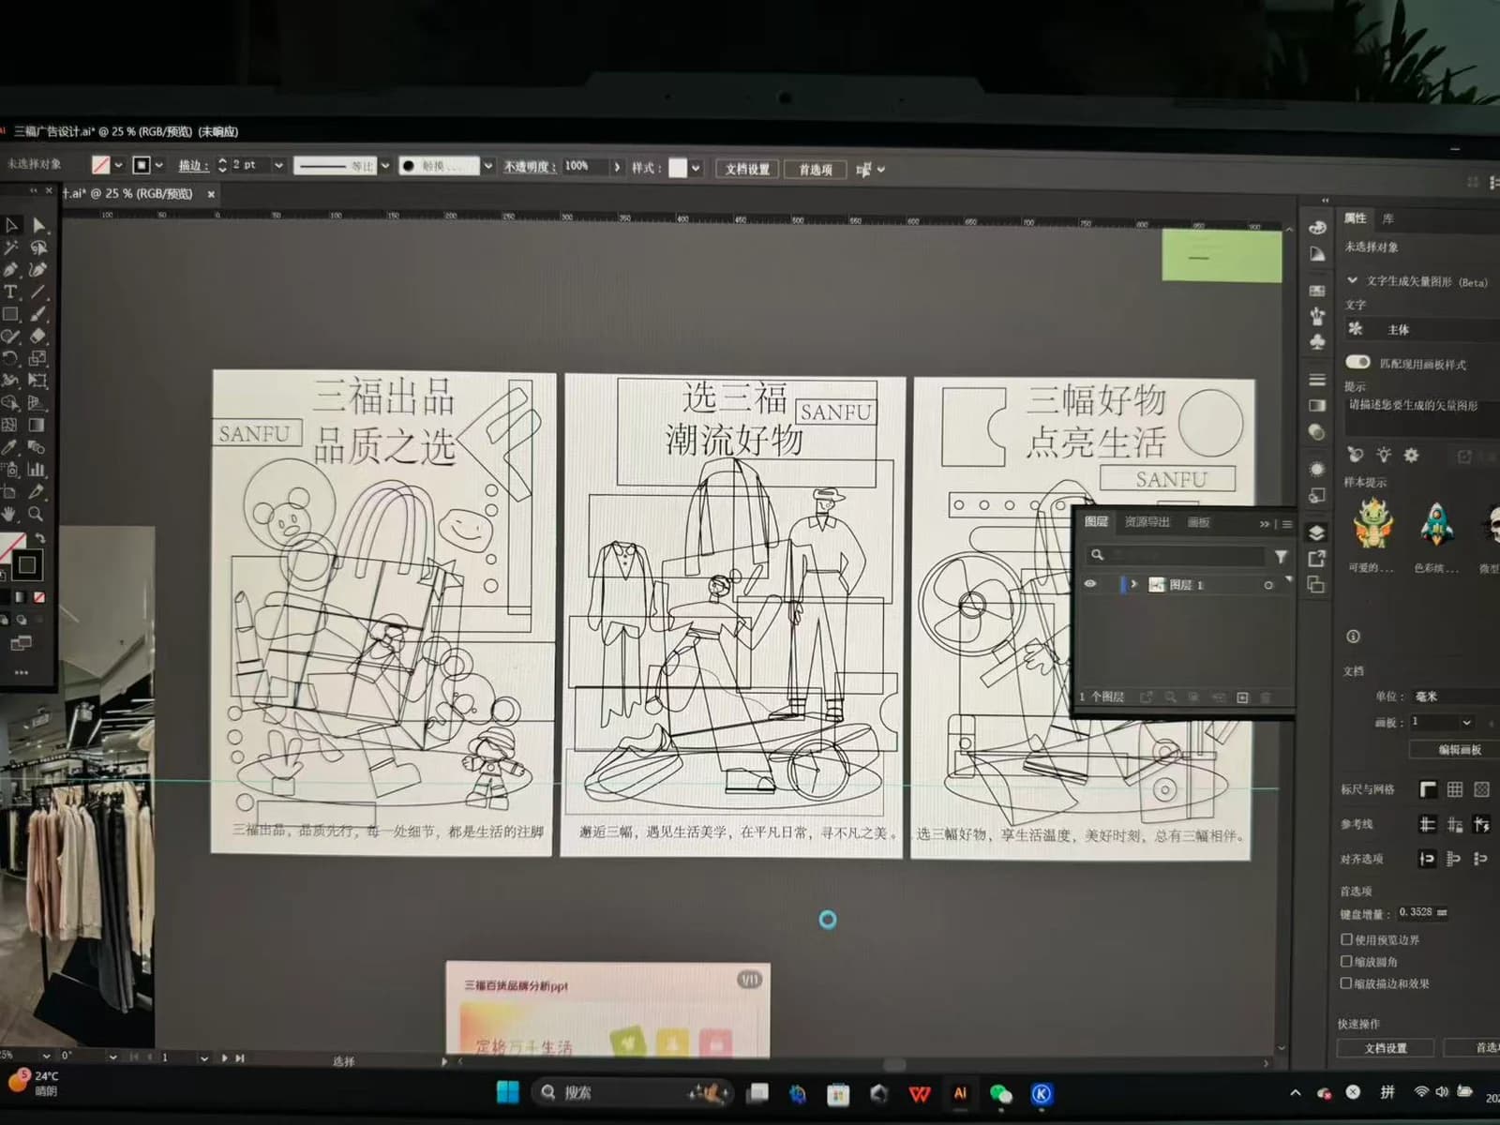Select the 图层 tab

pyautogui.click(x=1096, y=521)
